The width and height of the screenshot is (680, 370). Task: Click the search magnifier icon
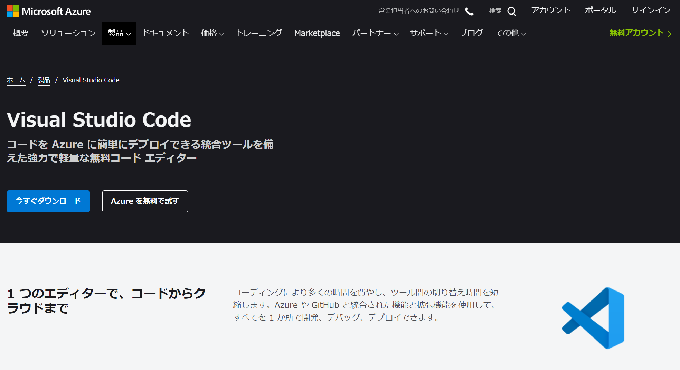coord(511,11)
